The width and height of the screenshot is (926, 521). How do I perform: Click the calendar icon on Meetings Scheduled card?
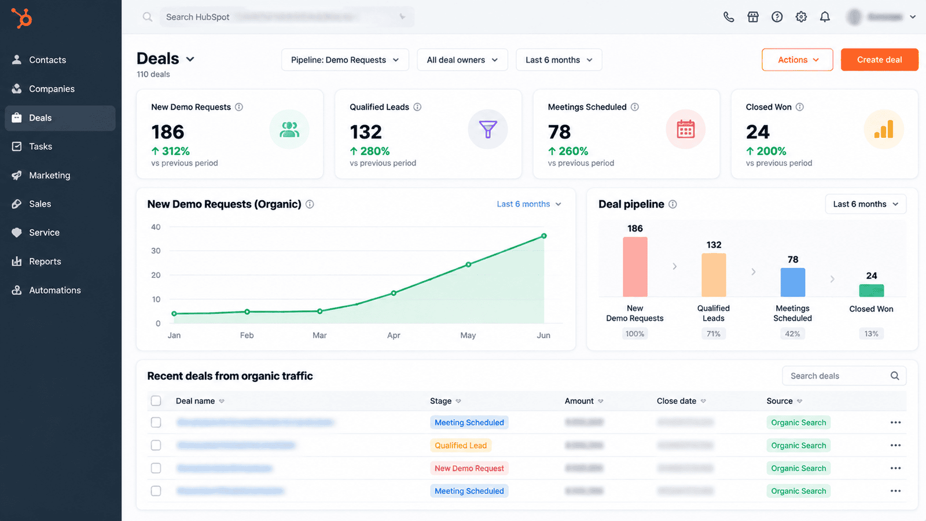(x=686, y=129)
